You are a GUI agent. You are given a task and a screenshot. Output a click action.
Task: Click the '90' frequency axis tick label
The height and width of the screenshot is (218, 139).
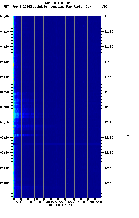(92, 202)
